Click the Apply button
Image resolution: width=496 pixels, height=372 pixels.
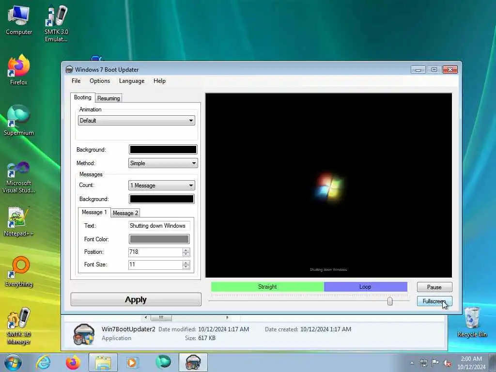click(136, 299)
